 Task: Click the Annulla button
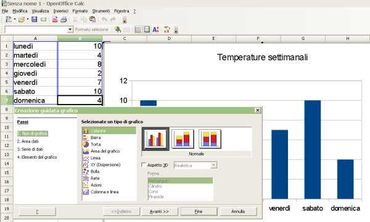tap(238, 212)
